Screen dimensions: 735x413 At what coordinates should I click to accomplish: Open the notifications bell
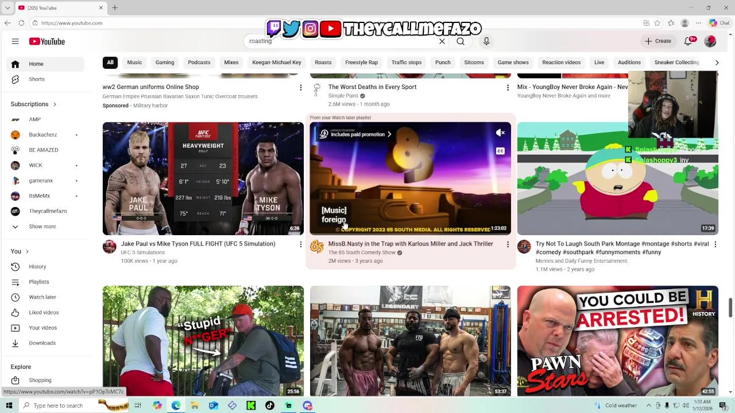coord(688,41)
